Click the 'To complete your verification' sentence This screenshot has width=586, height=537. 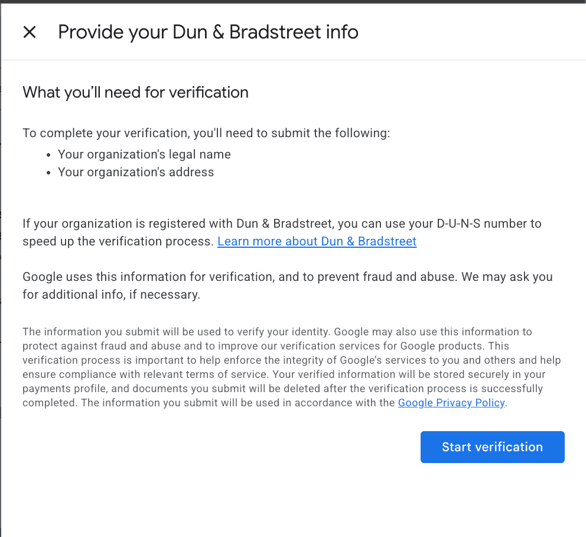[206, 133]
